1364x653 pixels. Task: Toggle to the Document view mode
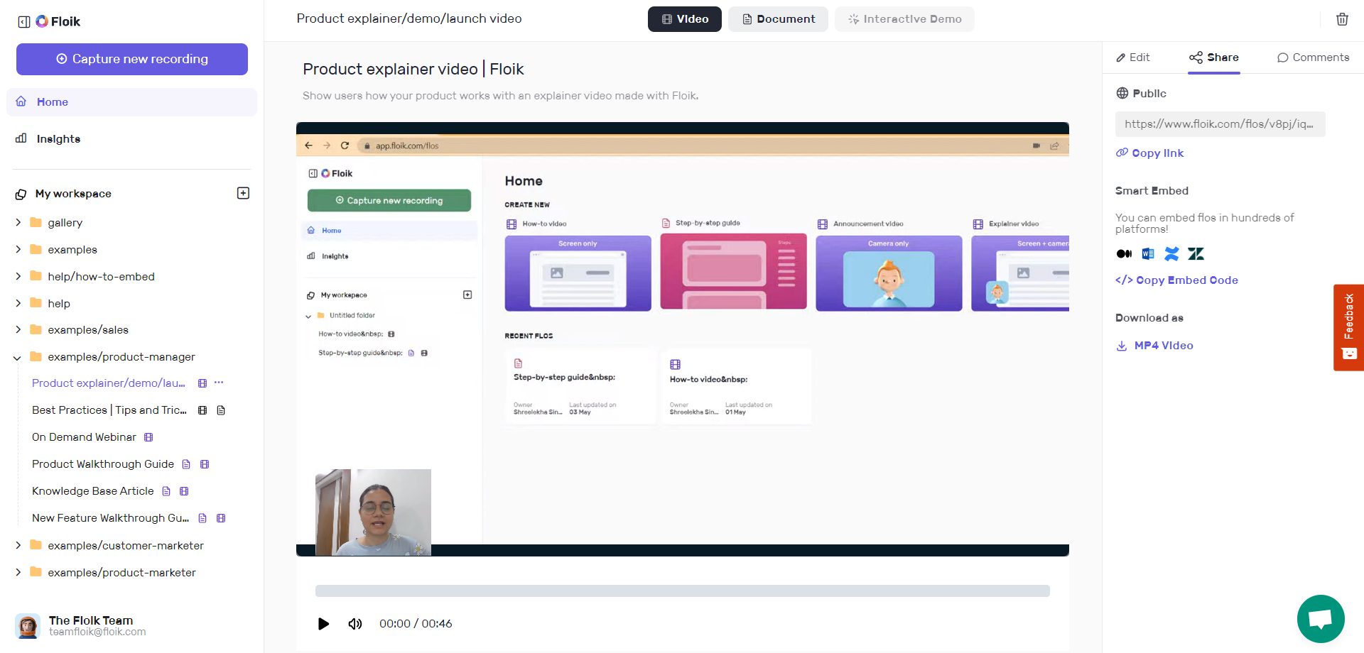pos(778,19)
